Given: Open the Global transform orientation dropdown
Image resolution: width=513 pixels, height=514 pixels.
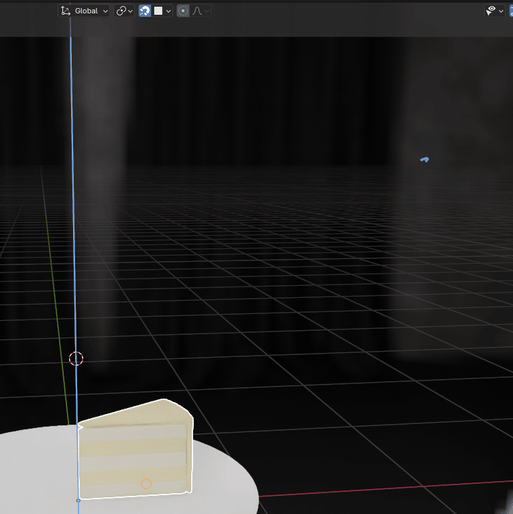Looking at the screenshot, I should click(x=84, y=11).
